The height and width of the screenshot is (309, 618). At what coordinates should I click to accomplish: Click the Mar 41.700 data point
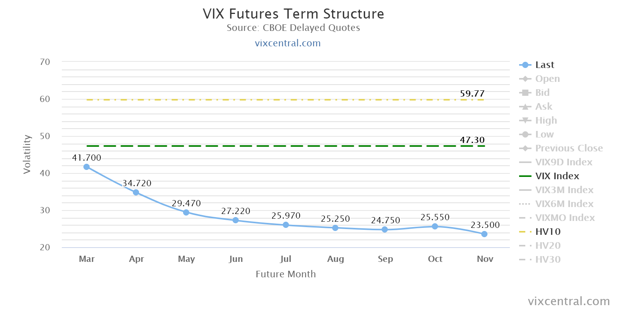(x=87, y=167)
